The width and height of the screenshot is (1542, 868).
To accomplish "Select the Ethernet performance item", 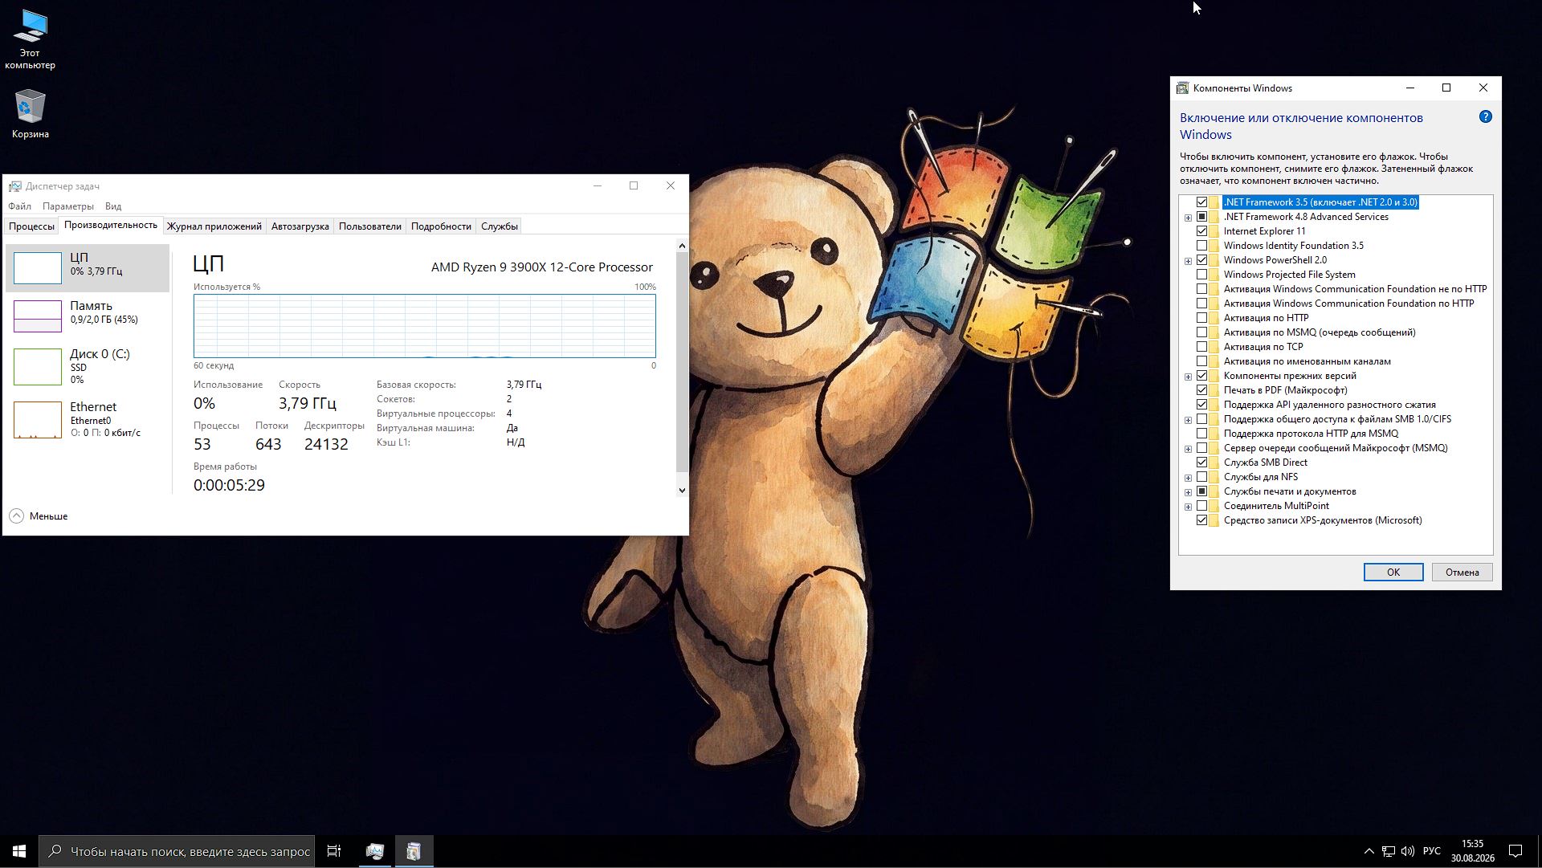I will tap(88, 419).
